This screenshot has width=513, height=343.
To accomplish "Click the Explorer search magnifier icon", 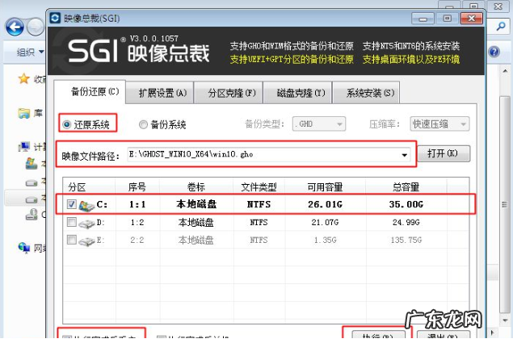I will click(x=501, y=27).
